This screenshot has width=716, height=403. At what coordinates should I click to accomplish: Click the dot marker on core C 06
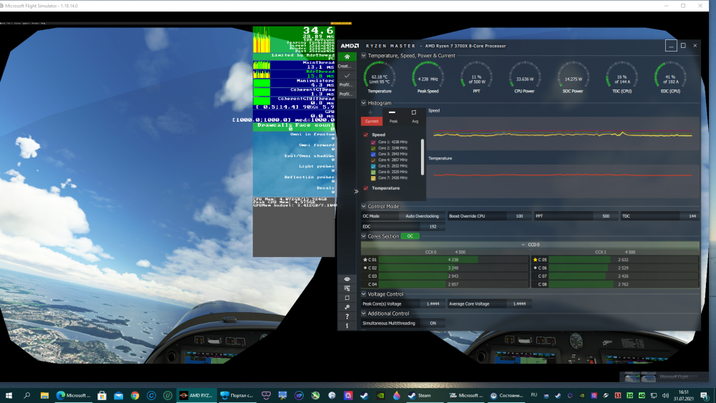(535, 268)
